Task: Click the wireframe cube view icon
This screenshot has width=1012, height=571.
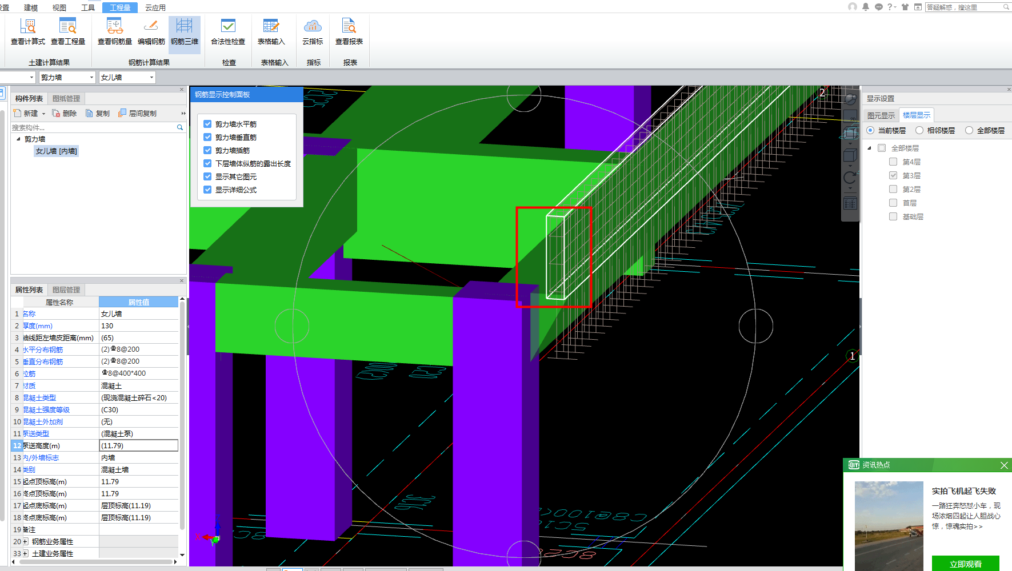Action: pos(850,134)
